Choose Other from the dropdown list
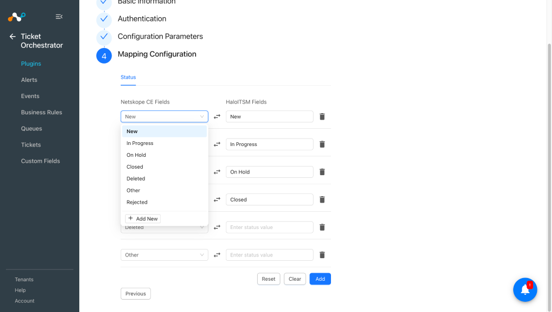This screenshot has height=312, width=552. [x=164, y=190]
